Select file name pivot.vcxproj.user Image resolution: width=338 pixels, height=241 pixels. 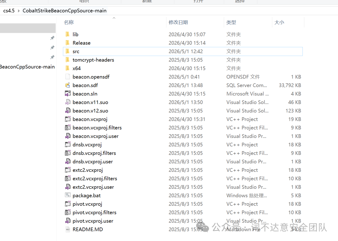93,221
